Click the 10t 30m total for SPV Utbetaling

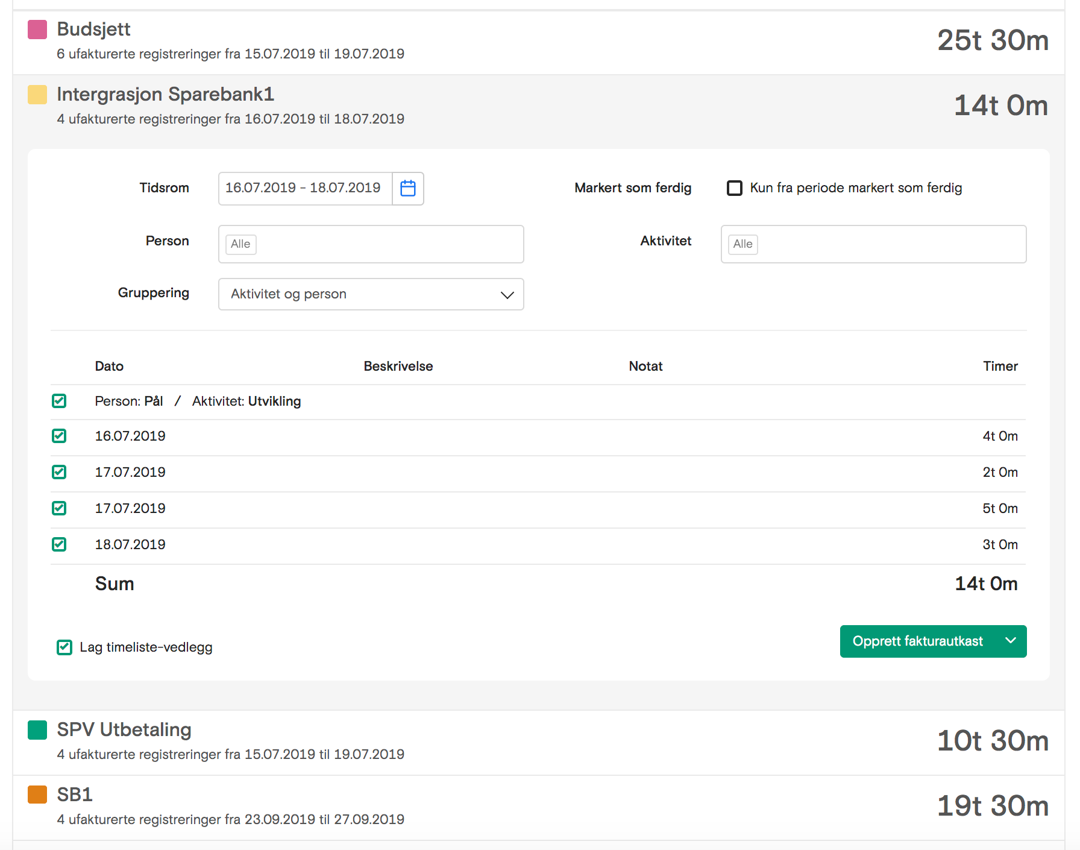pyautogui.click(x=993, y=741)
